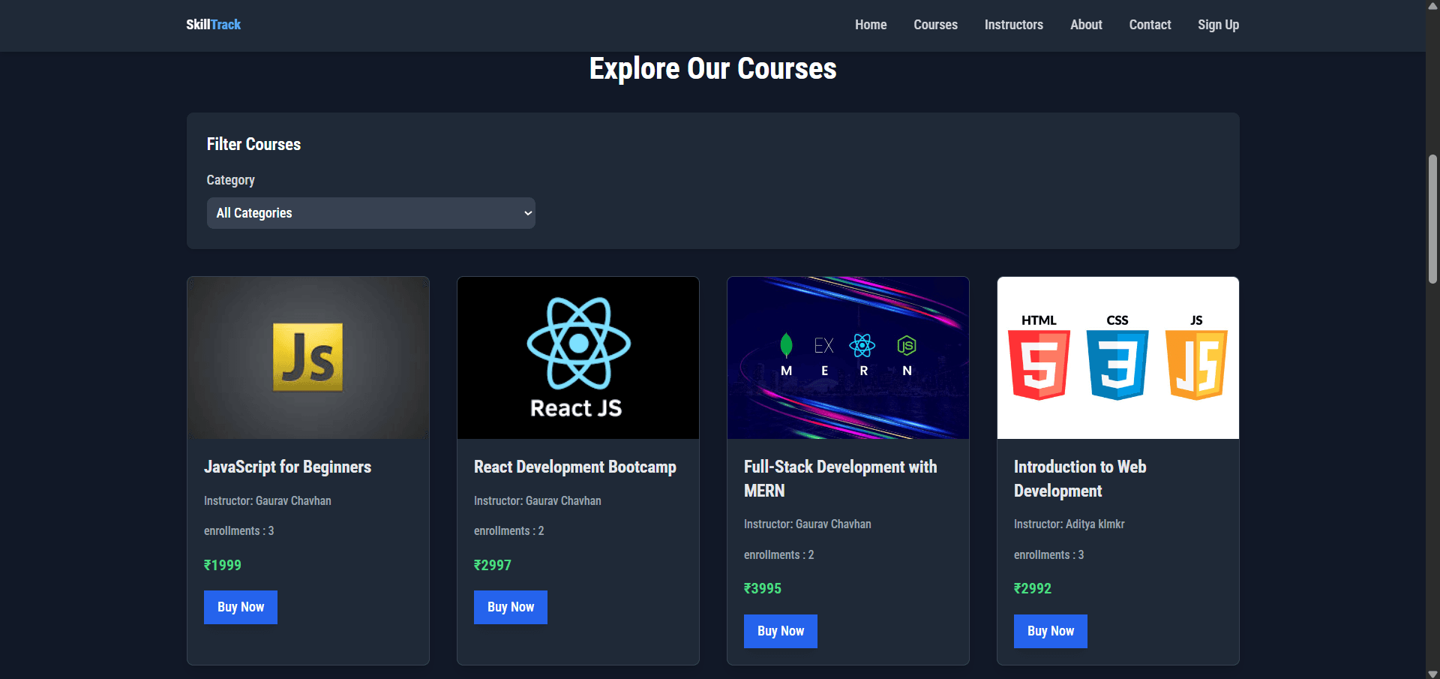Click the scrollbar up arrow
The height and width of the screenshot is (679, 1440).
click(x=1432, y=6)
